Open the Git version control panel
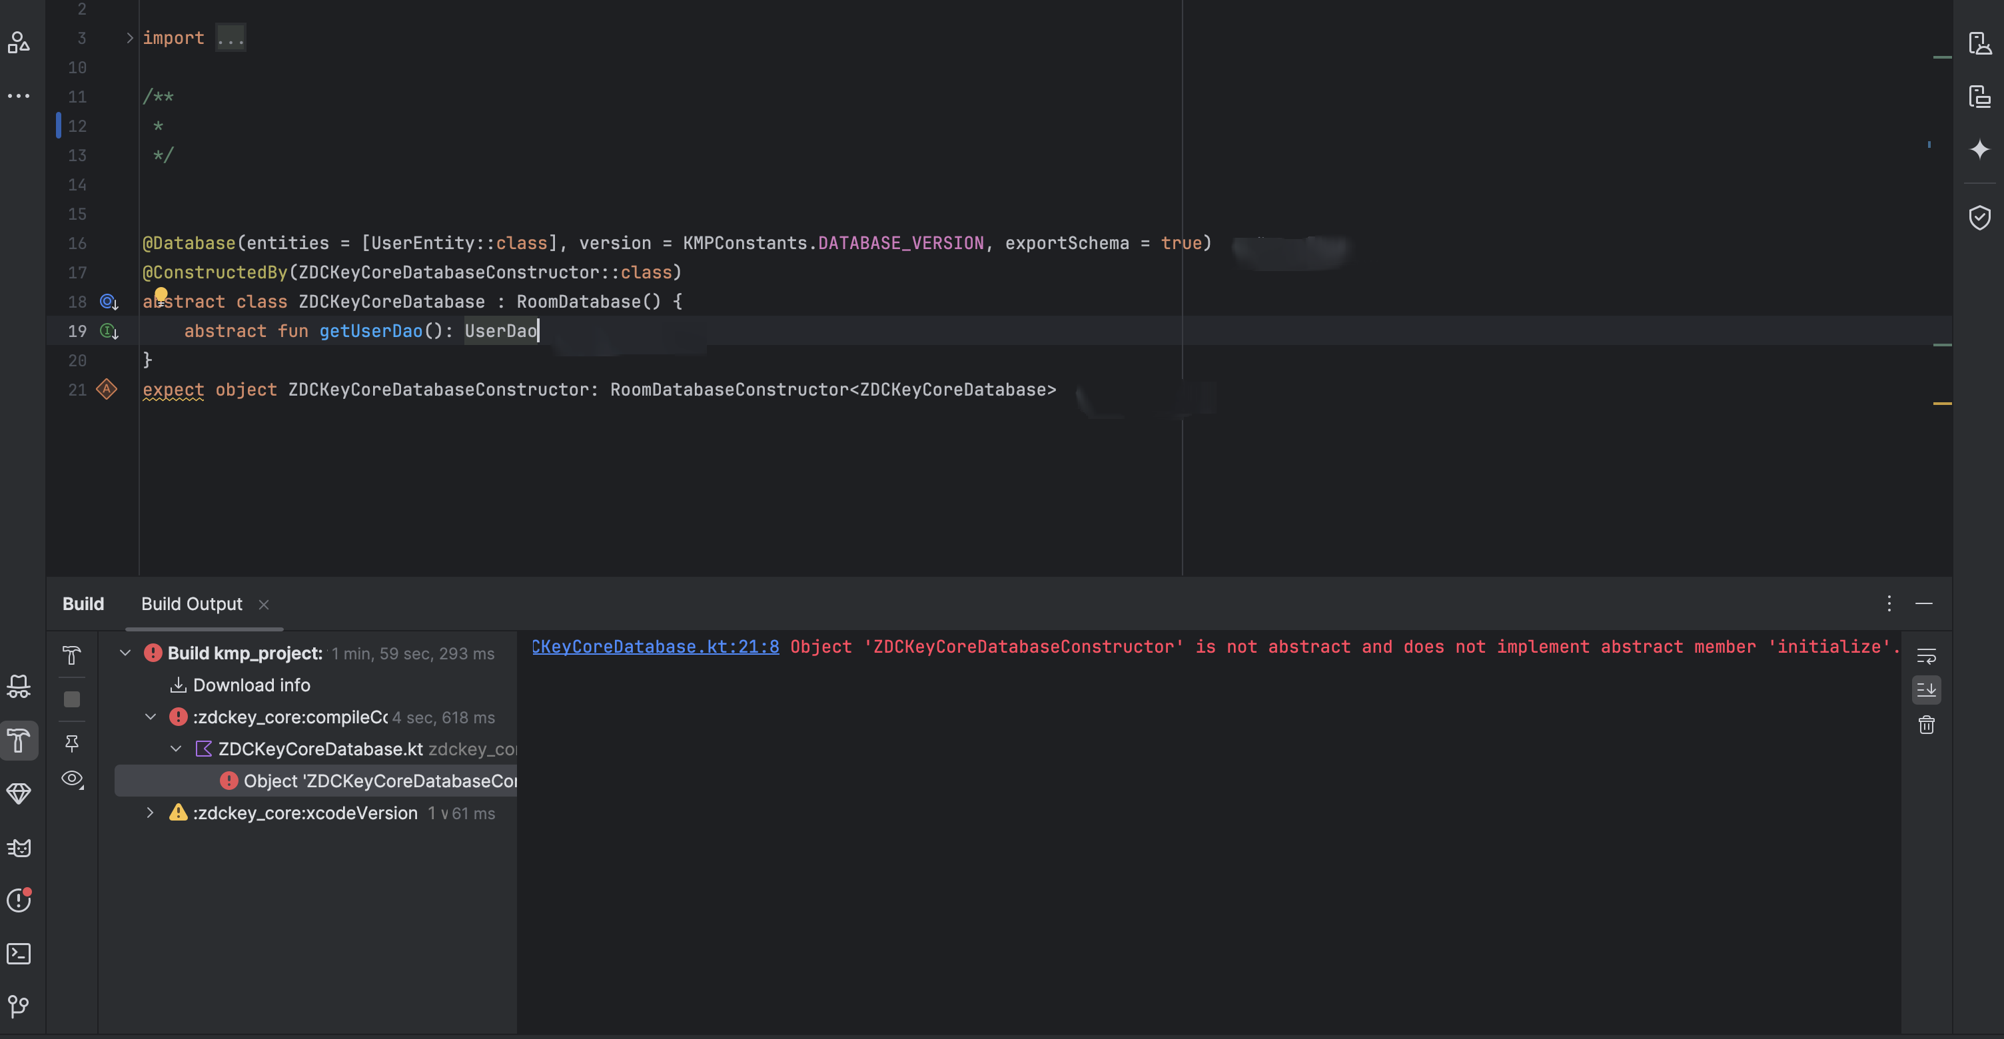 [19, 1006]
